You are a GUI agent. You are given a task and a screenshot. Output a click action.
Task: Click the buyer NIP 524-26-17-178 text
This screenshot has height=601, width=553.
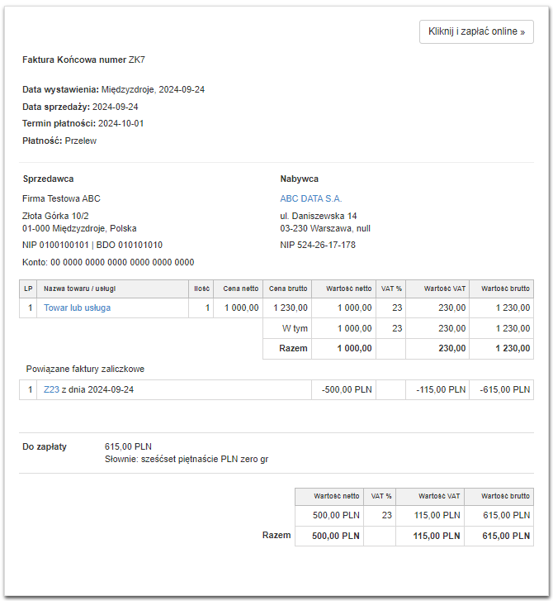click(x=318, y=245)
